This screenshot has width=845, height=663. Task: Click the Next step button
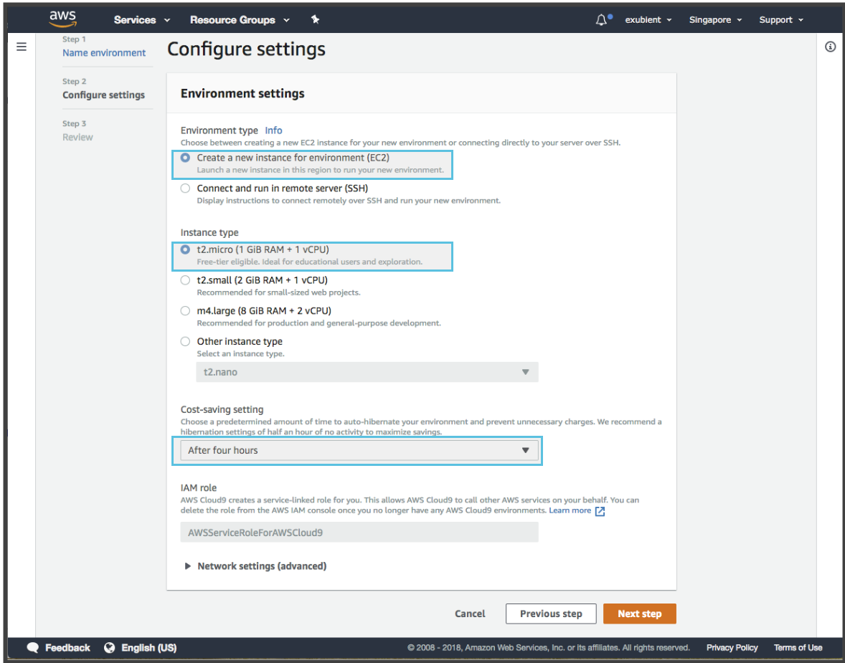point(640,614)
